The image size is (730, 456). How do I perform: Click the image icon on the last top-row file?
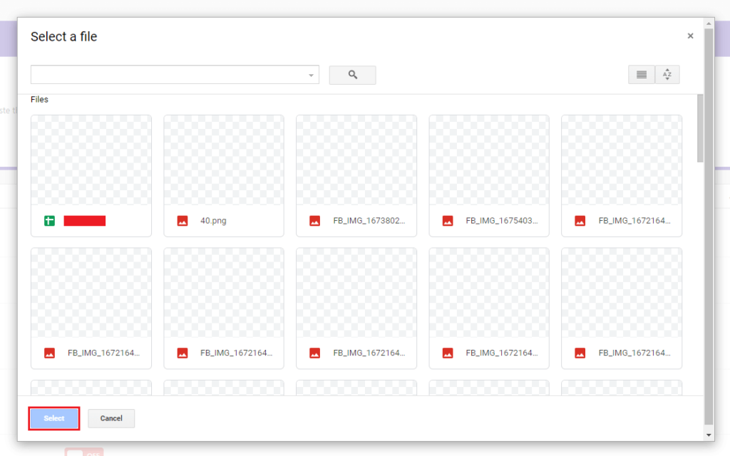(x=580, y=221)
